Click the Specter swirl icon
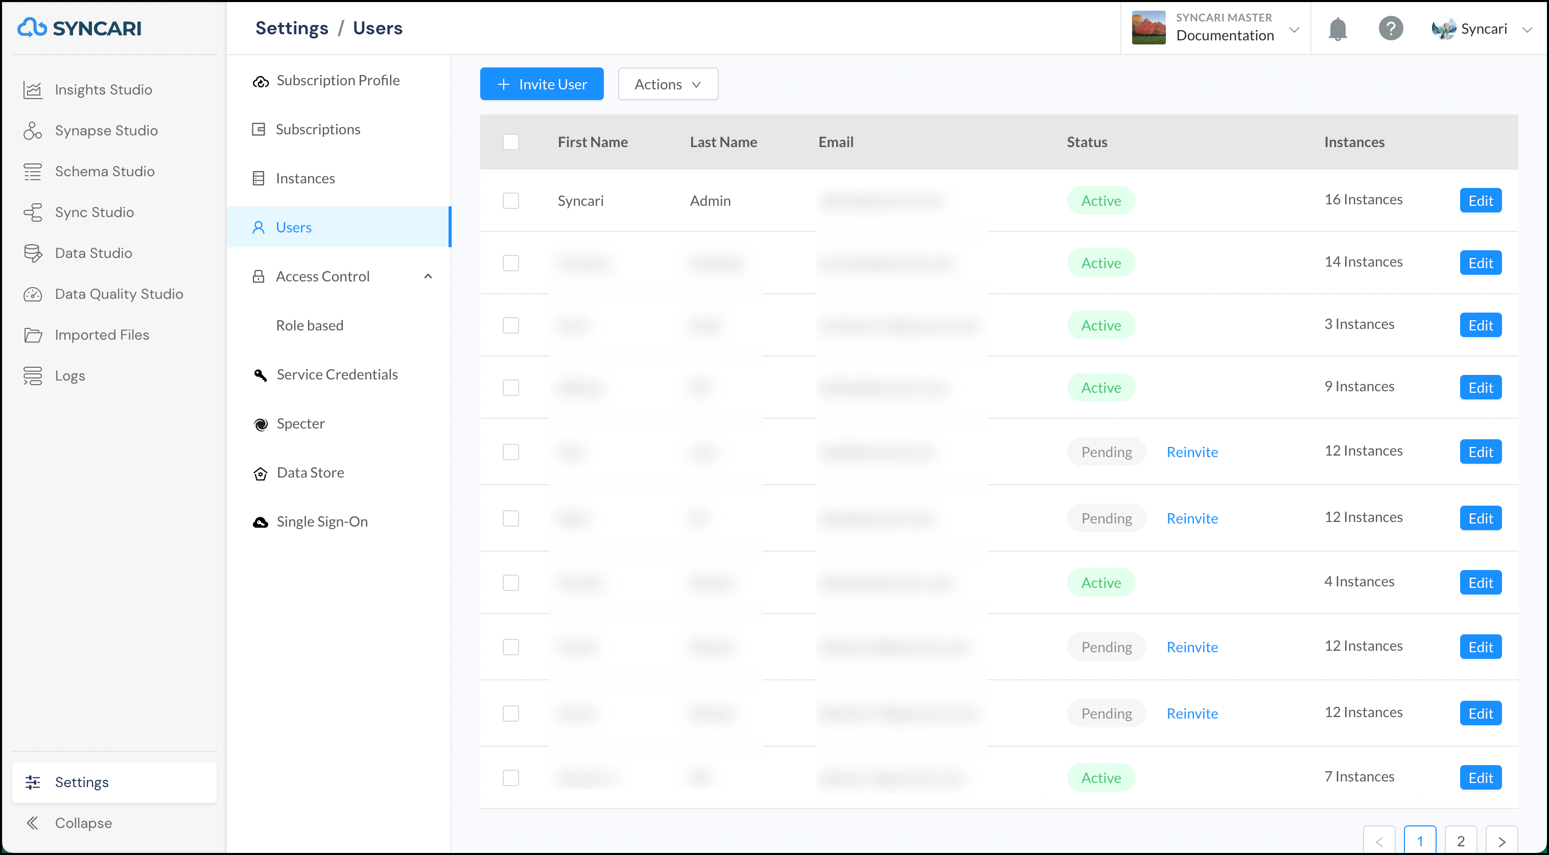 pyautogui.click(x=261, y=424)
